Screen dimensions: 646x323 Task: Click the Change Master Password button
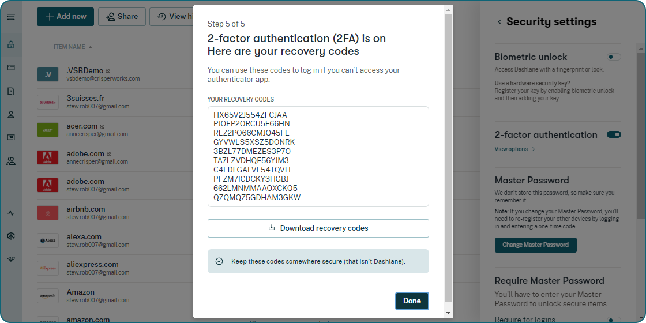click(x=535, y=245)
